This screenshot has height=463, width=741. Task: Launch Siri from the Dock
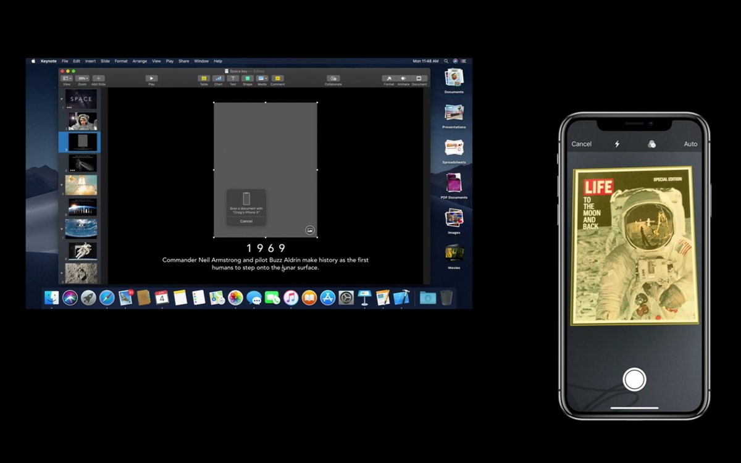point(70,298)
